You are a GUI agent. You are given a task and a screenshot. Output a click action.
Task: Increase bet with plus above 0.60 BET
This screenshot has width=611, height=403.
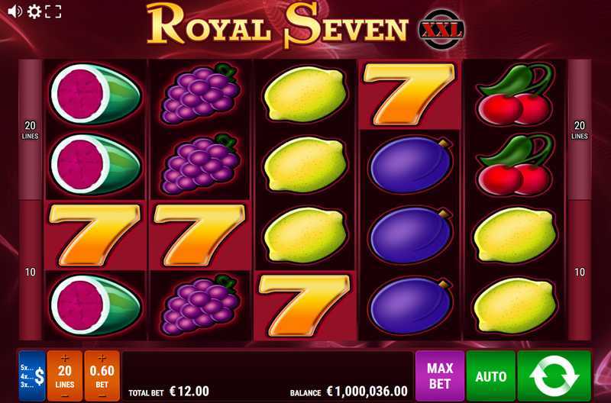102,358
